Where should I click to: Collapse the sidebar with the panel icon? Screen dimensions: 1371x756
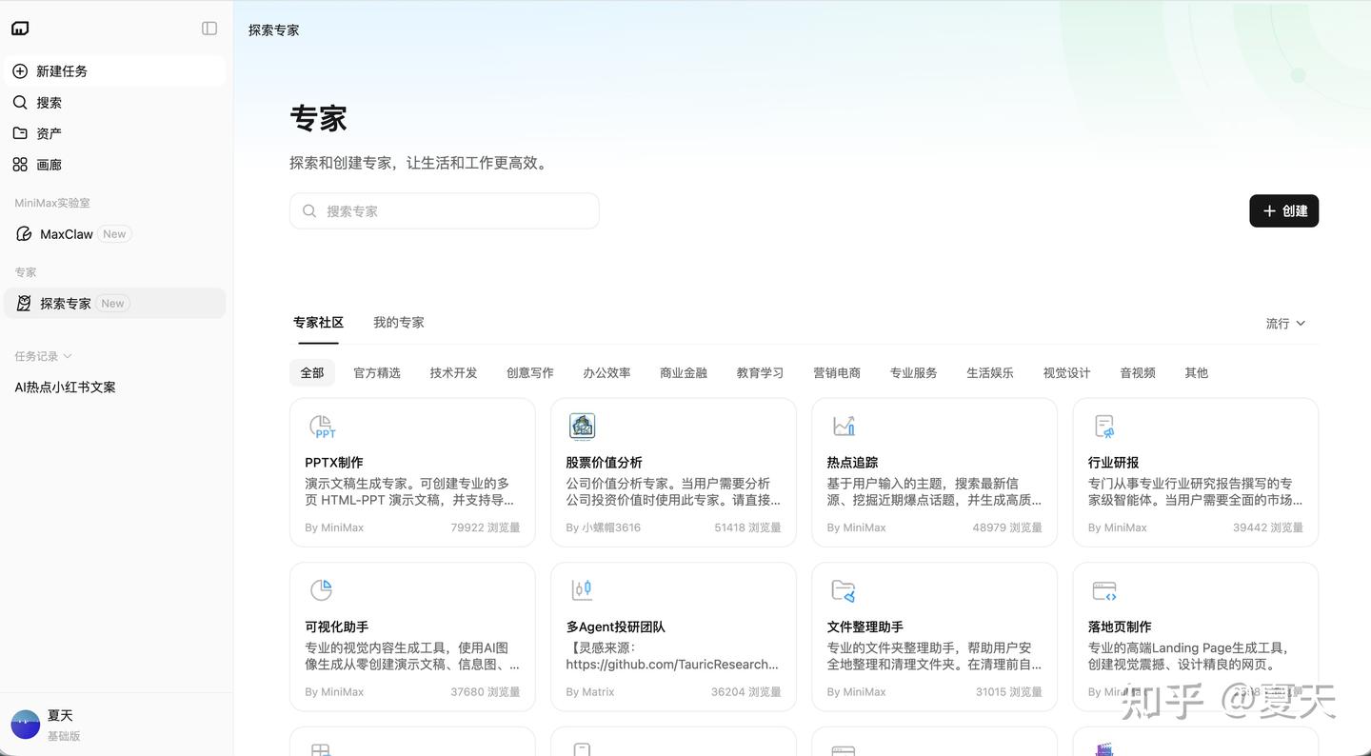coord(209,29)
